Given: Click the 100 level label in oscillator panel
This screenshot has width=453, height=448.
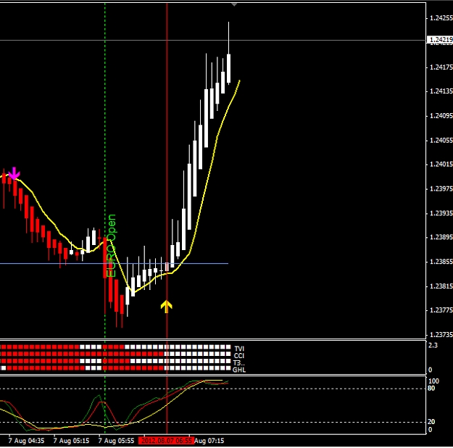Looking at the screenshot, I should tap(433, 381).
